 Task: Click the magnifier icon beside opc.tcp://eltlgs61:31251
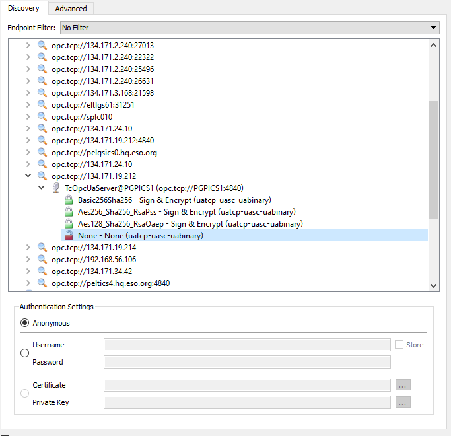click(x=42, y=105)
